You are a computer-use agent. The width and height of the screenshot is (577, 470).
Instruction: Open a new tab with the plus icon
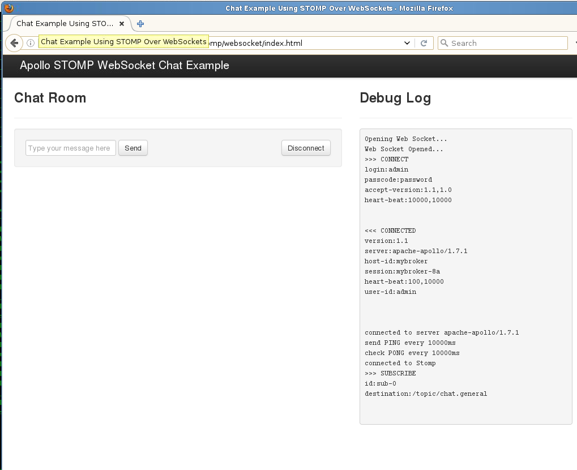140,24
